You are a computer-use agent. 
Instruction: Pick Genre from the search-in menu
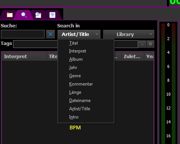click(x=86, y=76)
